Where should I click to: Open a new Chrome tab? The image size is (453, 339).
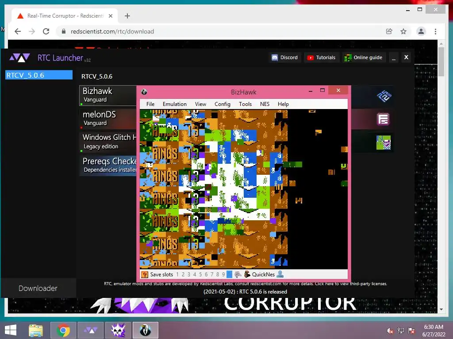point(127,16)
